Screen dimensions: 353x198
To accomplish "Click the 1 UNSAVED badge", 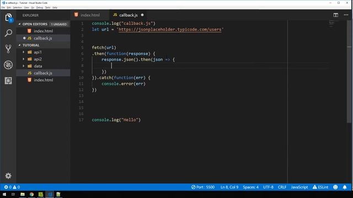I will [59, 24].
